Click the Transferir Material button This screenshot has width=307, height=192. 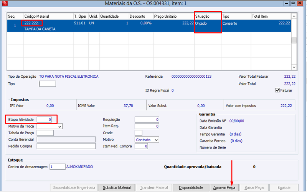click(154, 187)
